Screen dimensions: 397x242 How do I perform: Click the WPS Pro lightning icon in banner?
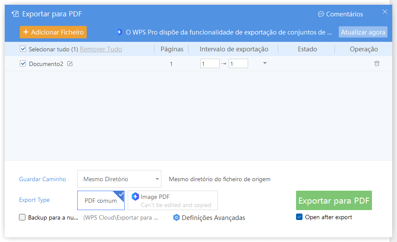click(x=119, y=32)
